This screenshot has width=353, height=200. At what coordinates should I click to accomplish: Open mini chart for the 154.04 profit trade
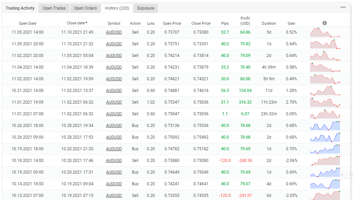[x=325, y=91]
